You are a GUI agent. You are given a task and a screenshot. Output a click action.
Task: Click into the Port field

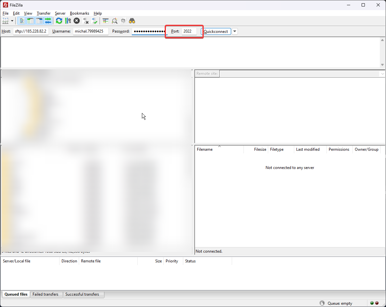pos(189,31)
